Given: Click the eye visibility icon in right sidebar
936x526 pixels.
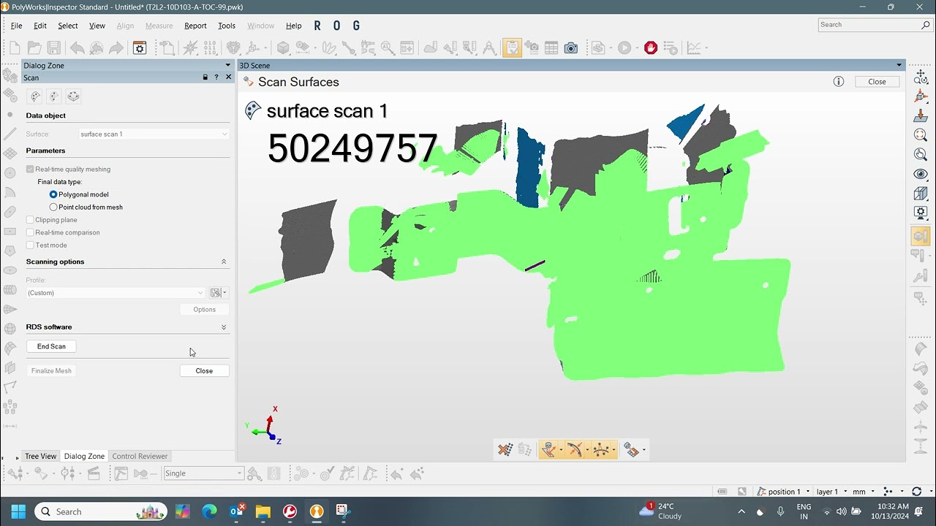Looking at the screenshot, I should [921, 174].
